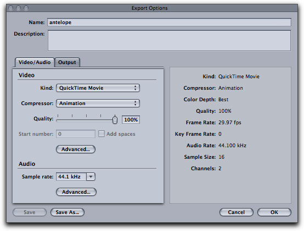The width and height of the screenshot is (304, 231).
Task: Click the Video Advanced button
Action: click(76, 149)
